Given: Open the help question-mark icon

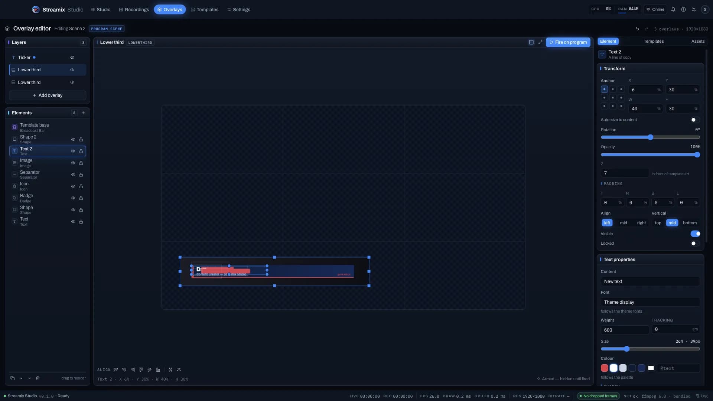Looking at the screenshot, I should click(683, 9).
